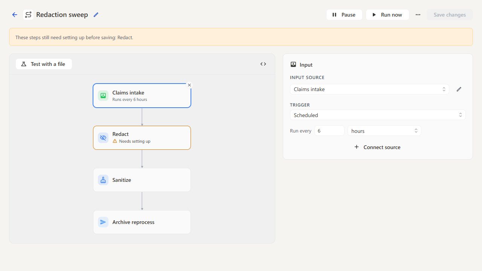Click the 'INPUT SOURCE' label

coord(307,78)
